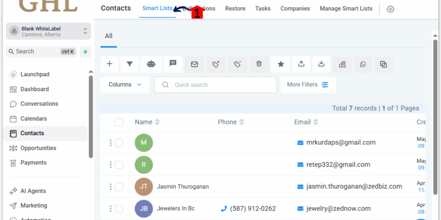This screenshot has height=220, width=441.
Task: Click the add tag icon in the toolbar
Action: (216, 64)
